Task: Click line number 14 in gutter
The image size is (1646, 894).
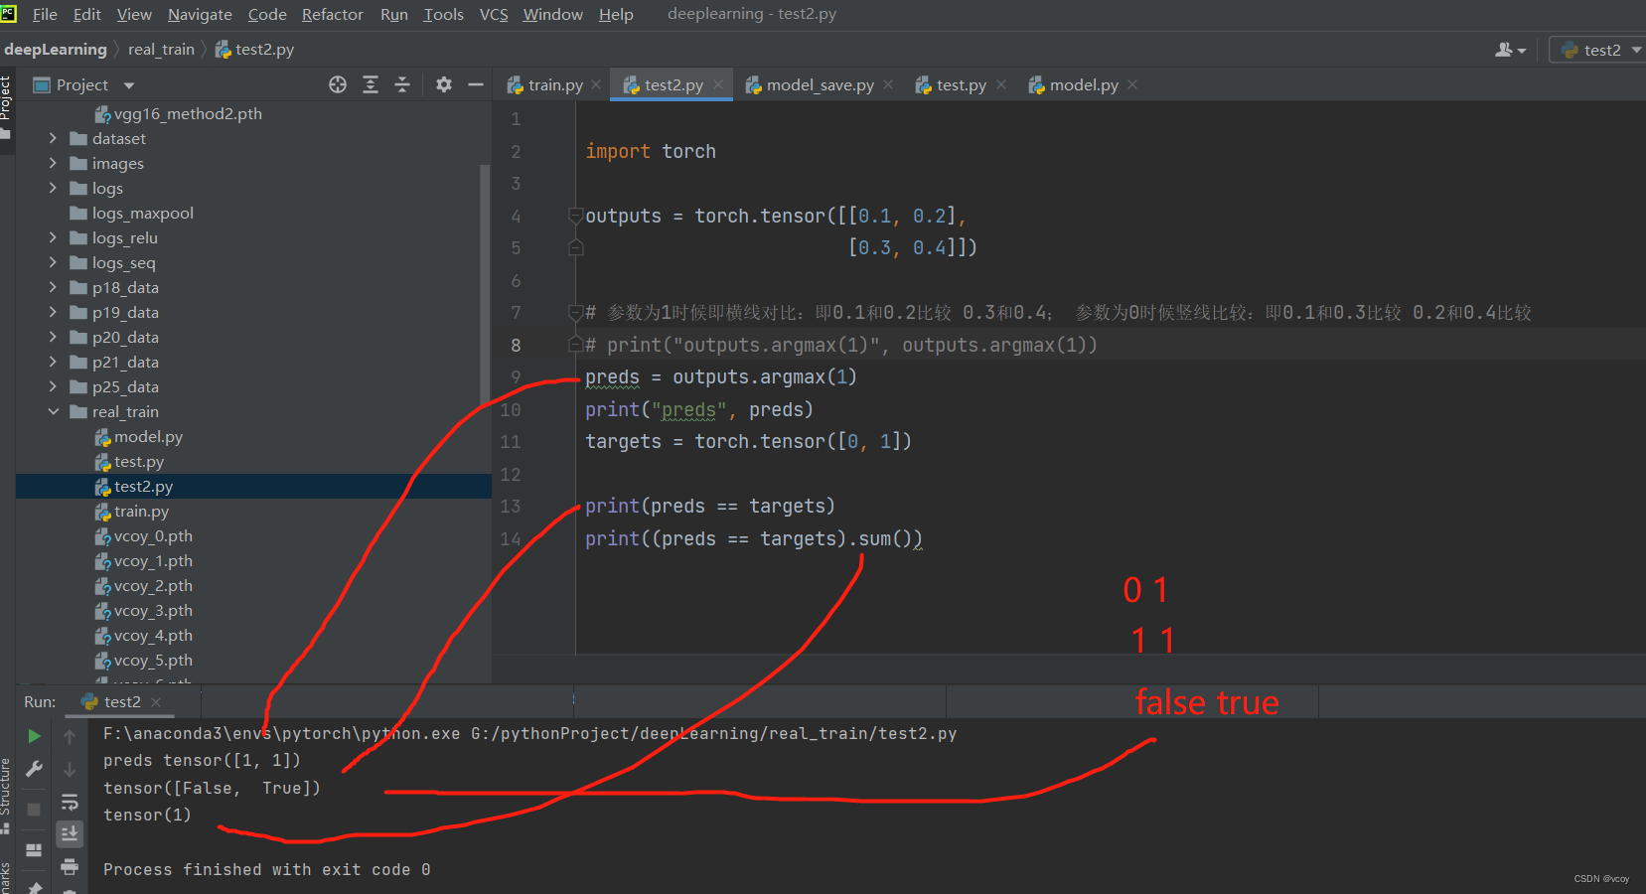Action: coord(511,538)
